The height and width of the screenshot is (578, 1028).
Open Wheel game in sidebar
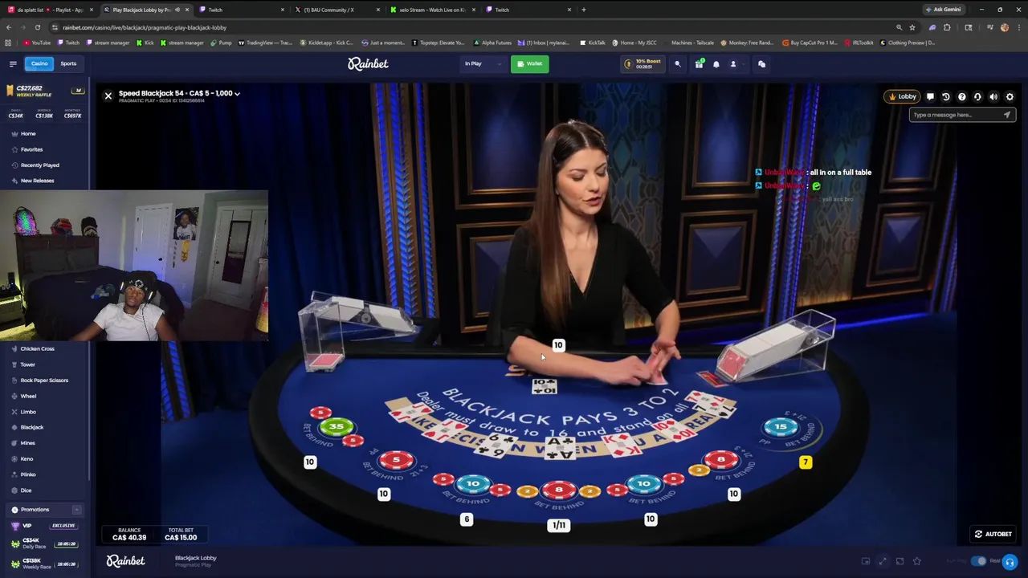(28, 396)
